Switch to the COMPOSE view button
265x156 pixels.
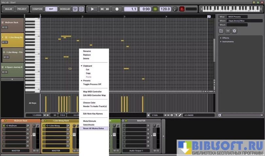pyautogui.click(x=37, y=9)
